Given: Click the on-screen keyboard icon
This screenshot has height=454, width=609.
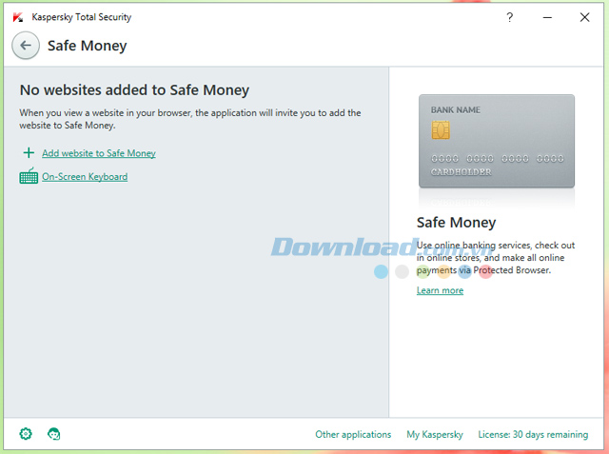Looking at the screenshot, I should click(29, 176).
